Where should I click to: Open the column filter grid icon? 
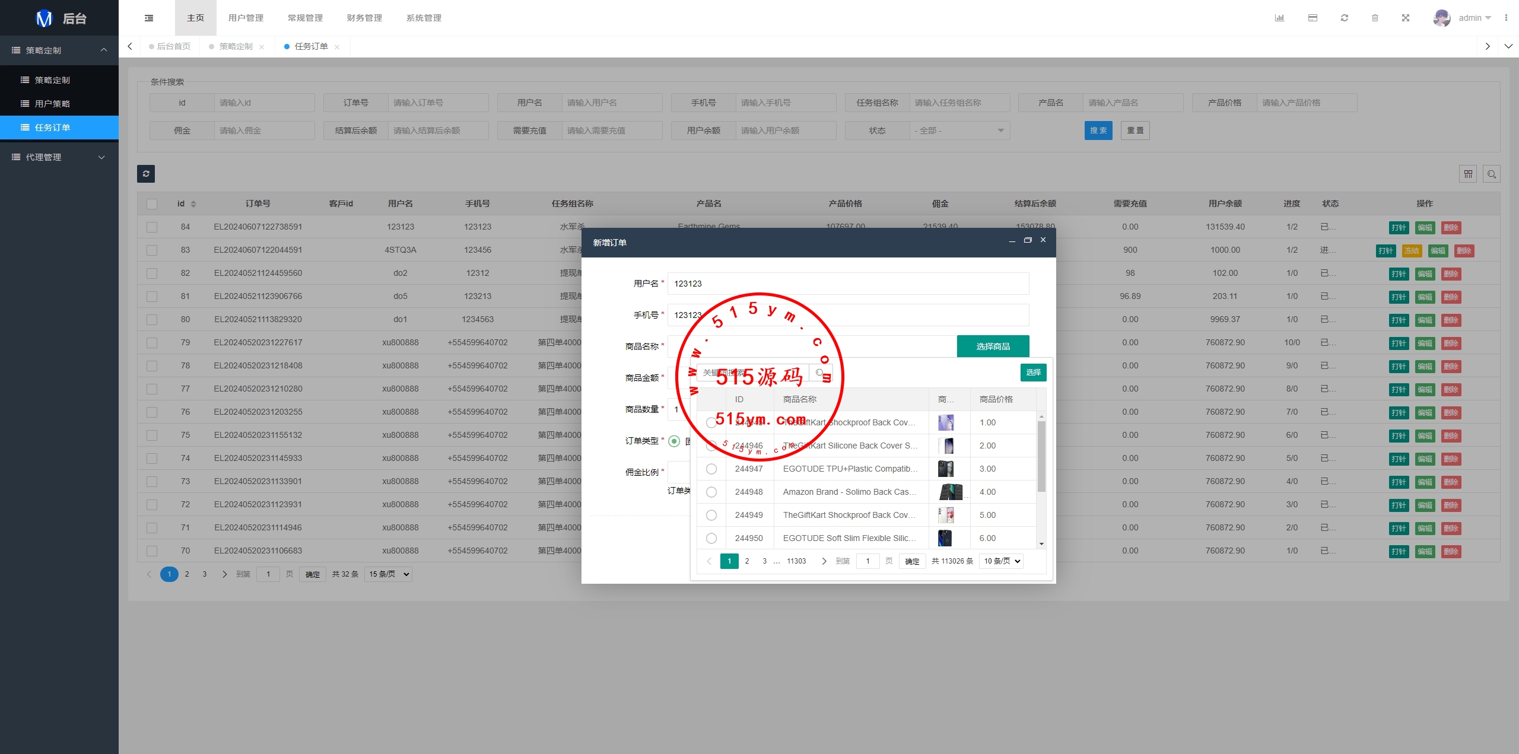tap(1468, 174)
